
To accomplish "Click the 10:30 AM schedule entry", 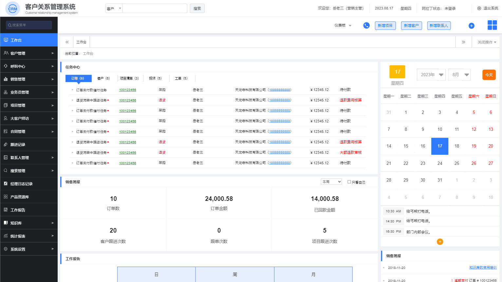I will pos(440,211).
